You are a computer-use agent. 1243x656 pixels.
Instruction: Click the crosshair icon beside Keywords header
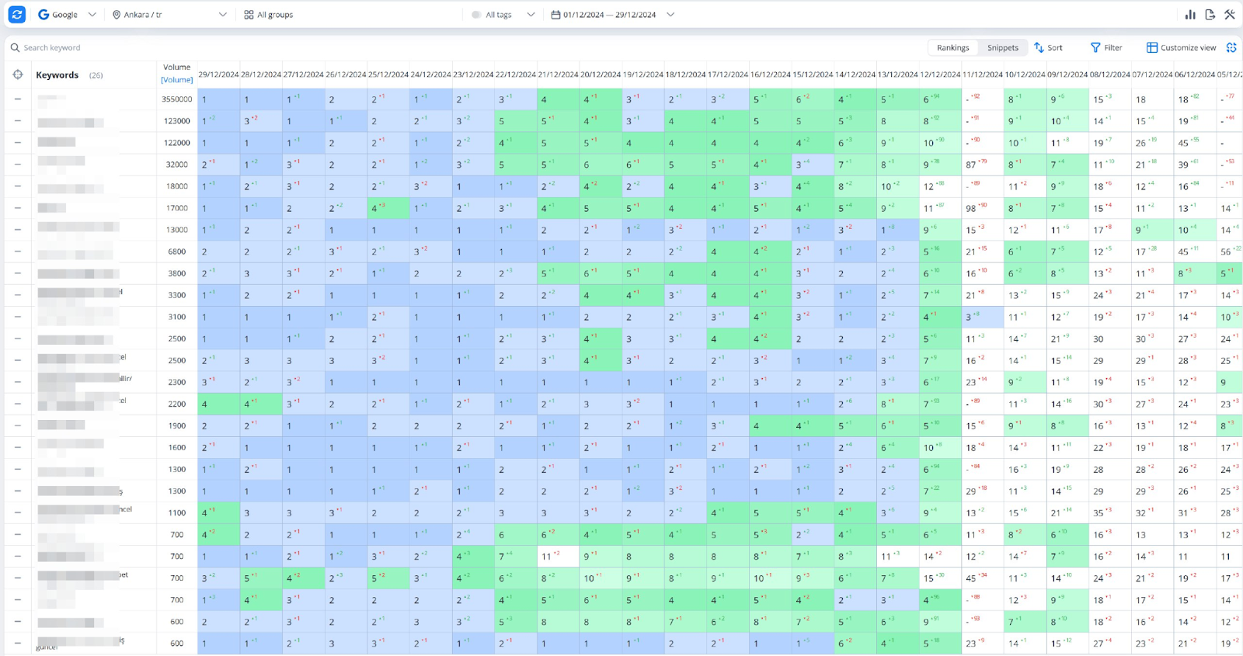coord(18,75)
